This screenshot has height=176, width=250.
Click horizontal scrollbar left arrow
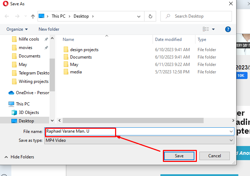[59, 120]
